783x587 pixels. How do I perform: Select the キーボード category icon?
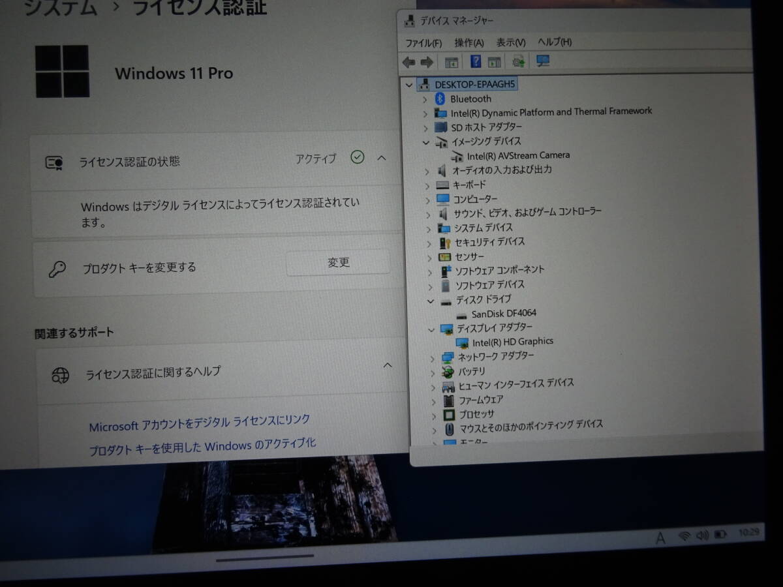click(x=442, y=185)
